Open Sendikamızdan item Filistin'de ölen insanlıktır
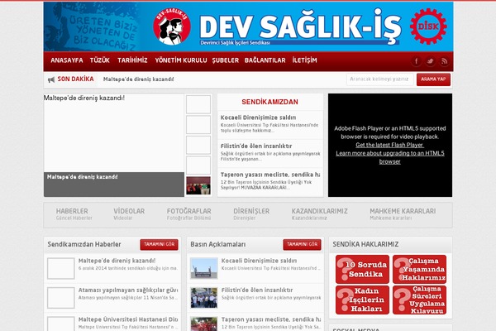 point(256,146)
